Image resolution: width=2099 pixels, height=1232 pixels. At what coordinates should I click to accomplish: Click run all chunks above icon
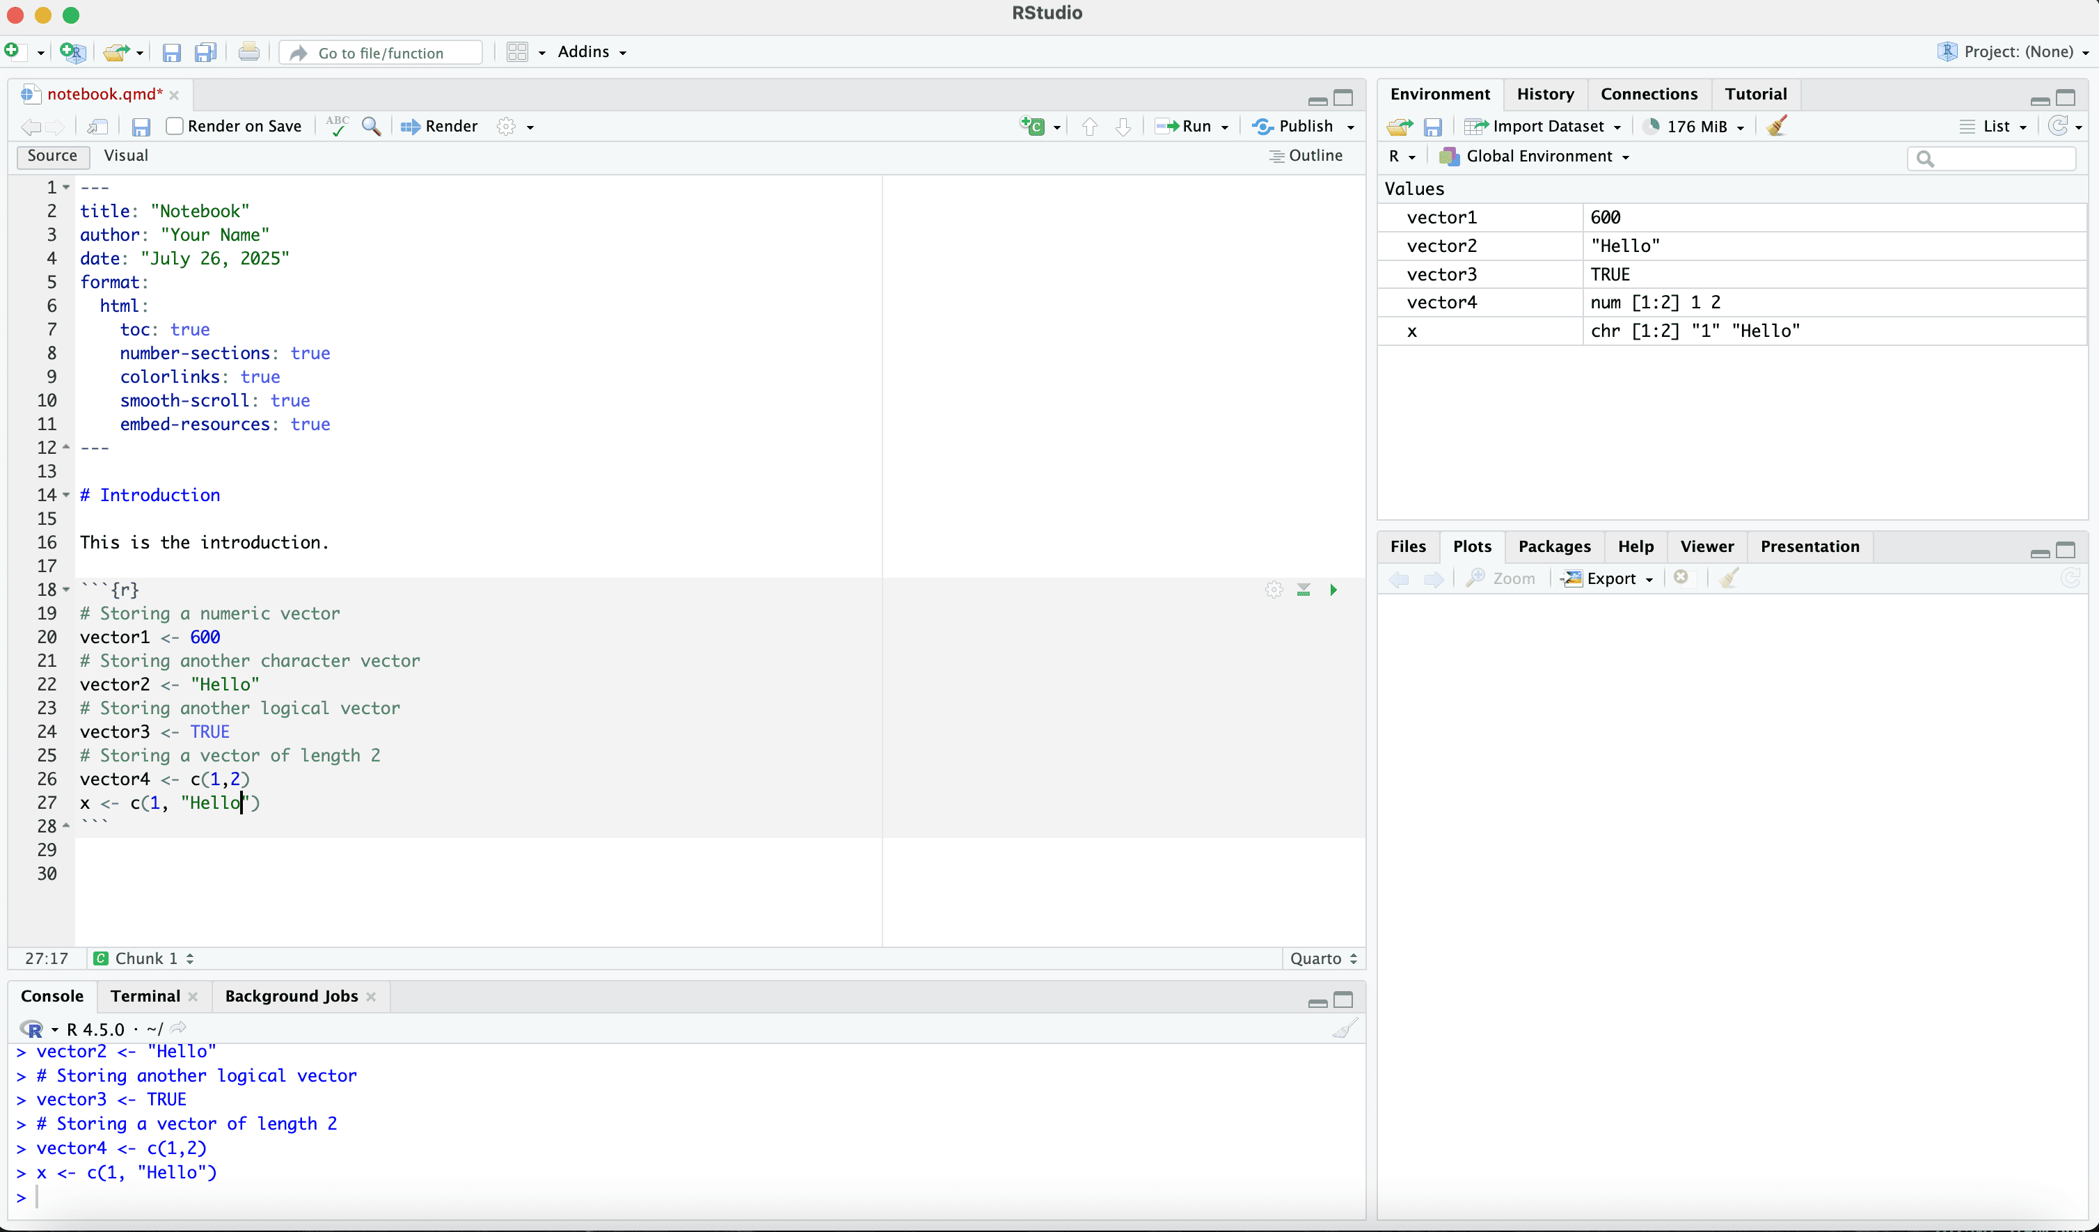click(x=1304, y=590)
